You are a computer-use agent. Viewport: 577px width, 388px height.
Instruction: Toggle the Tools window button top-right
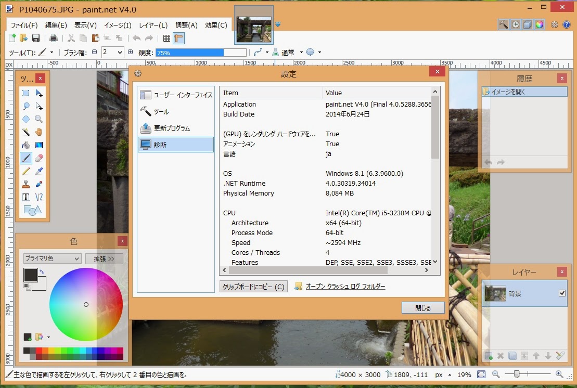[504, 24]
